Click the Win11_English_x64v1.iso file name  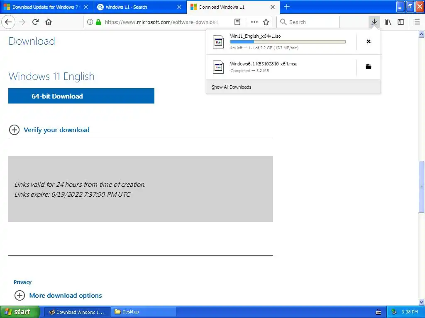point(255,36)
